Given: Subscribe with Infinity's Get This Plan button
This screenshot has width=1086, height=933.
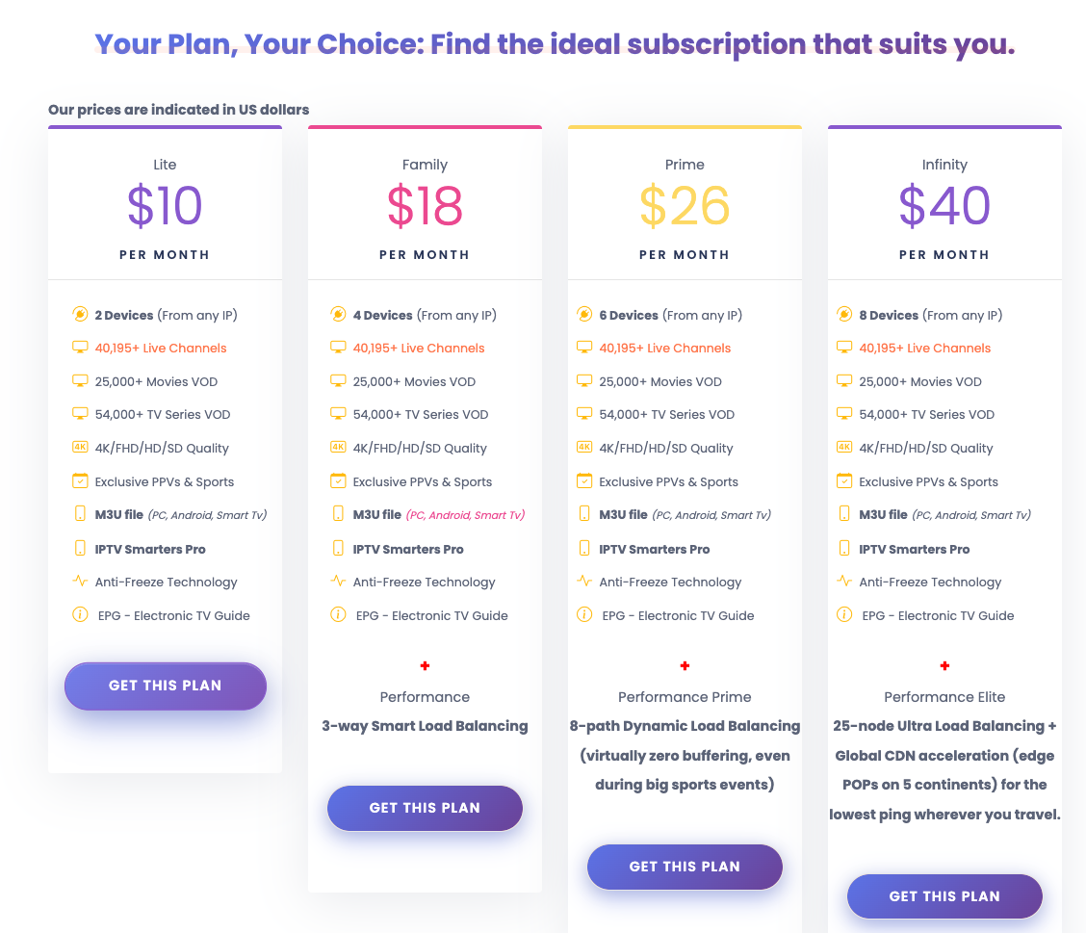Looking at the screenshot, I should coord(944,896).
